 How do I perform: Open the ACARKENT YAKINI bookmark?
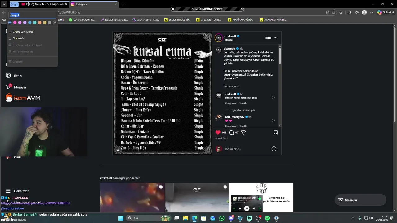click(x=273, y=20)
